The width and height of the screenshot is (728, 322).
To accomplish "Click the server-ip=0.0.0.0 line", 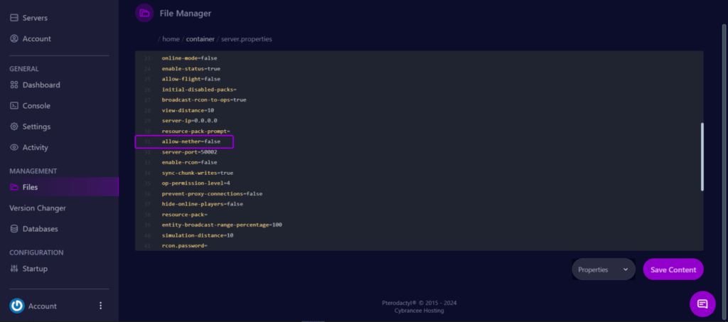I will [x=189, y=121].
